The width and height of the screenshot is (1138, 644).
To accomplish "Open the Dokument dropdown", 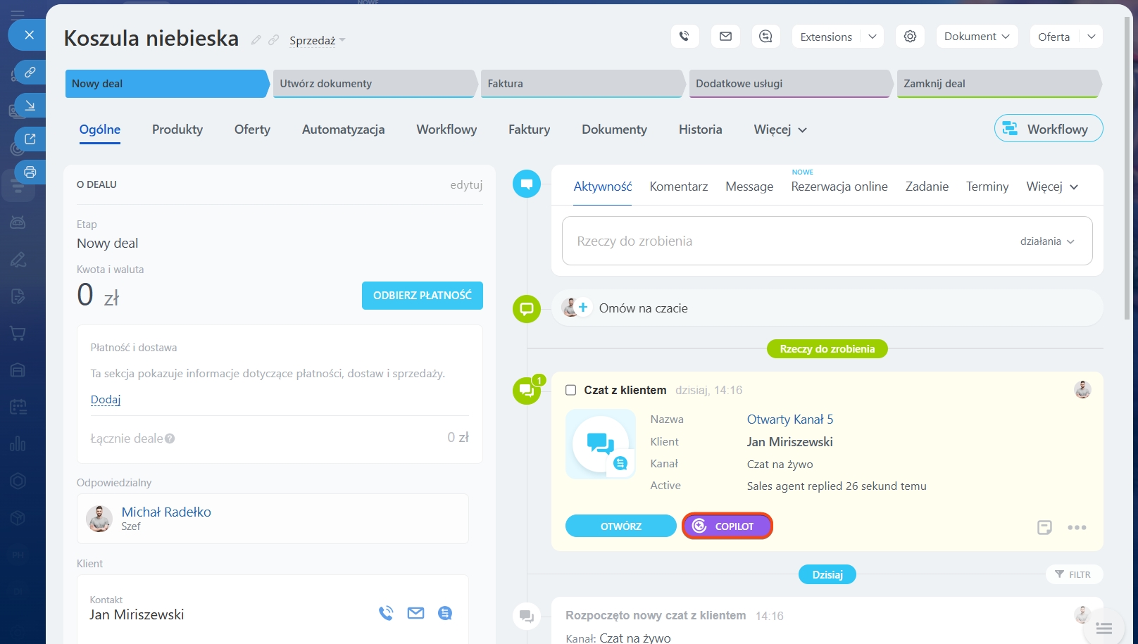I will point(976,37).
